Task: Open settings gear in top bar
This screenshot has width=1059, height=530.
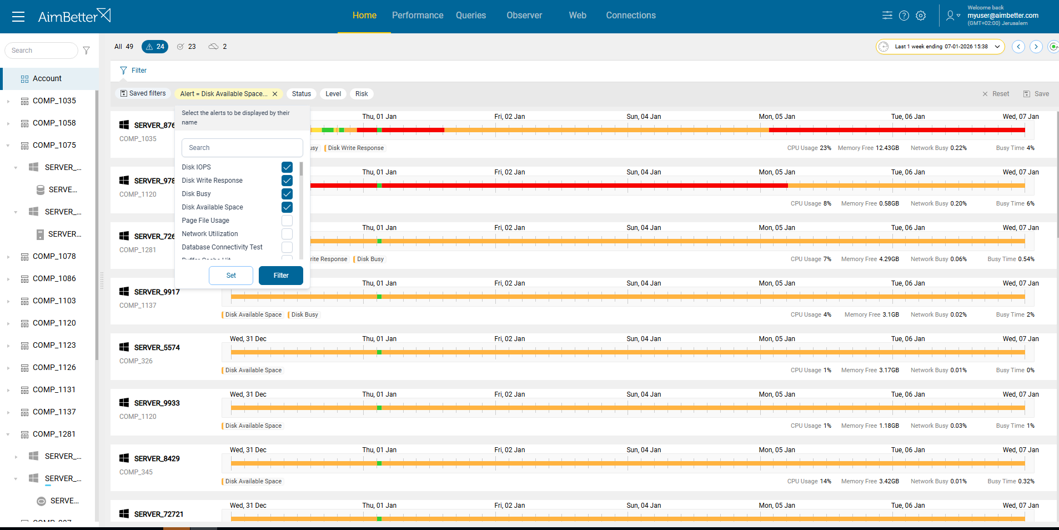Action: [x=921, y=16]
